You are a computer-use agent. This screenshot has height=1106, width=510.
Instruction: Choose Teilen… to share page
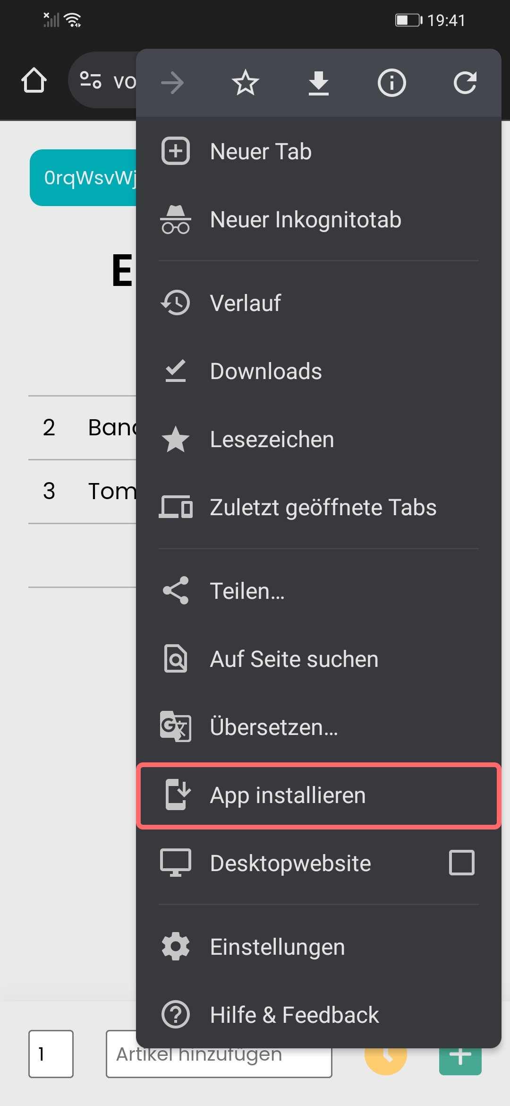coord(319,591)
